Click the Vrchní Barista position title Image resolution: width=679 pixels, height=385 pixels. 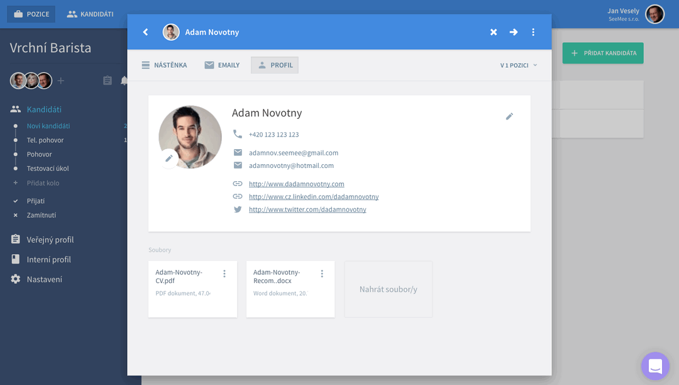click(50, 48)
